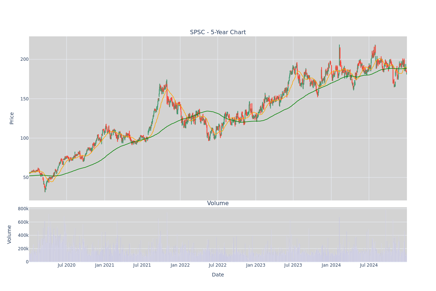Click the 'Jul 2021' date tick label
Viewport: 436px width, 291px height.
tap(142, 265)
